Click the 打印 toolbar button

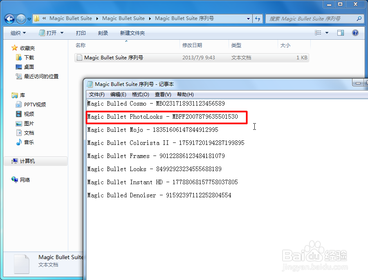coord(81,33)
